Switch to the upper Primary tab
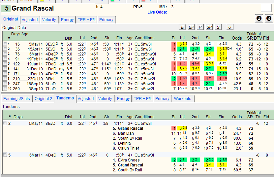 [x=106, y=20]
